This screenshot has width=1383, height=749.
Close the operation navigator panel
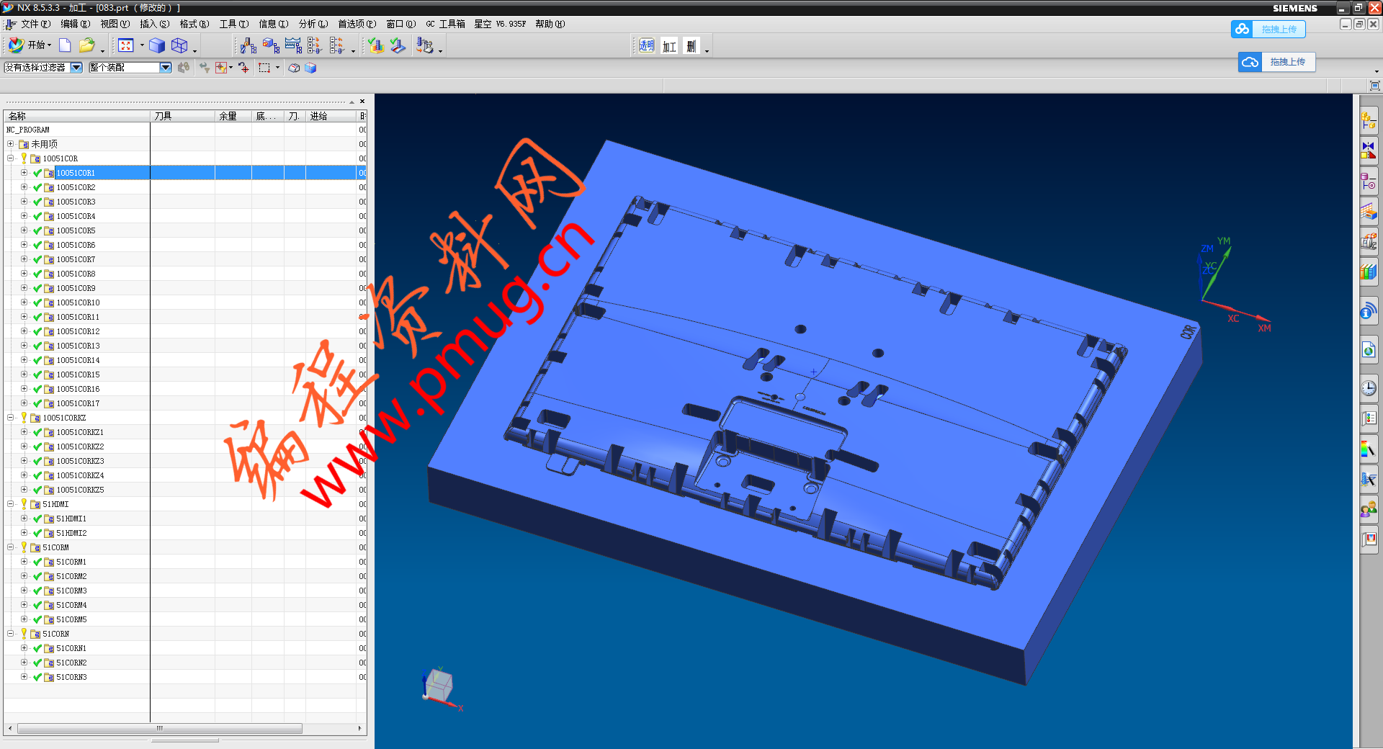362,102
